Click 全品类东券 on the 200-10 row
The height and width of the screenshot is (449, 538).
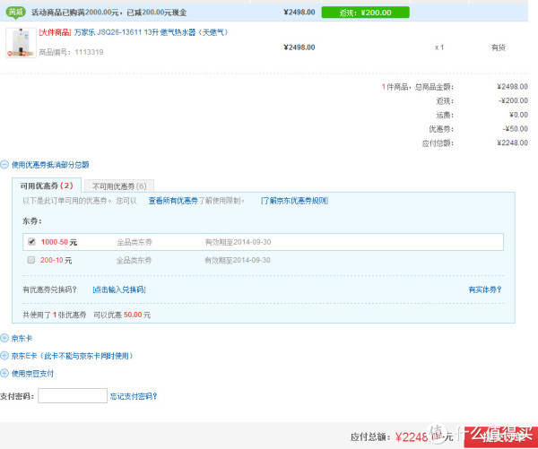pyautogui.click(x=134, y=261)
